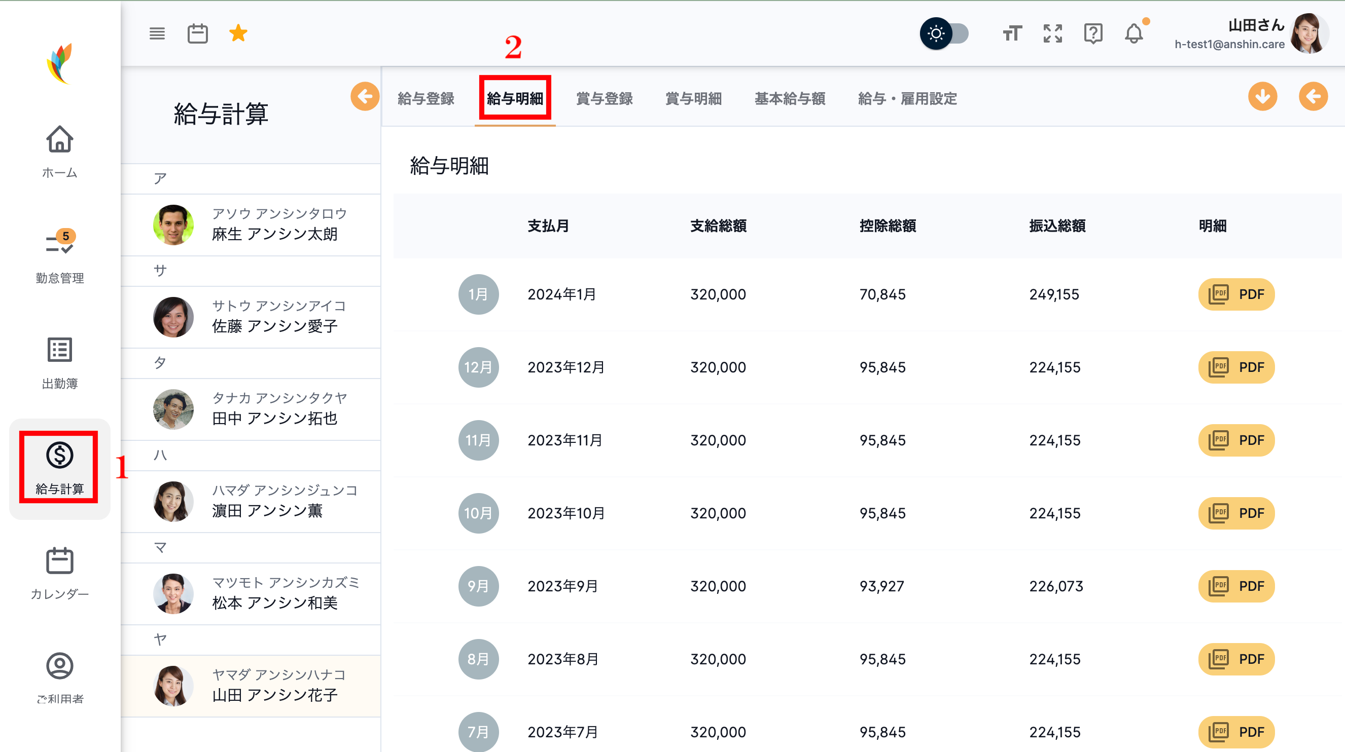The height and width of the screenshot is (752, 1345).
Task: Click 麻生 アンシン太朗's profile photo
Action: coord(173,224)
